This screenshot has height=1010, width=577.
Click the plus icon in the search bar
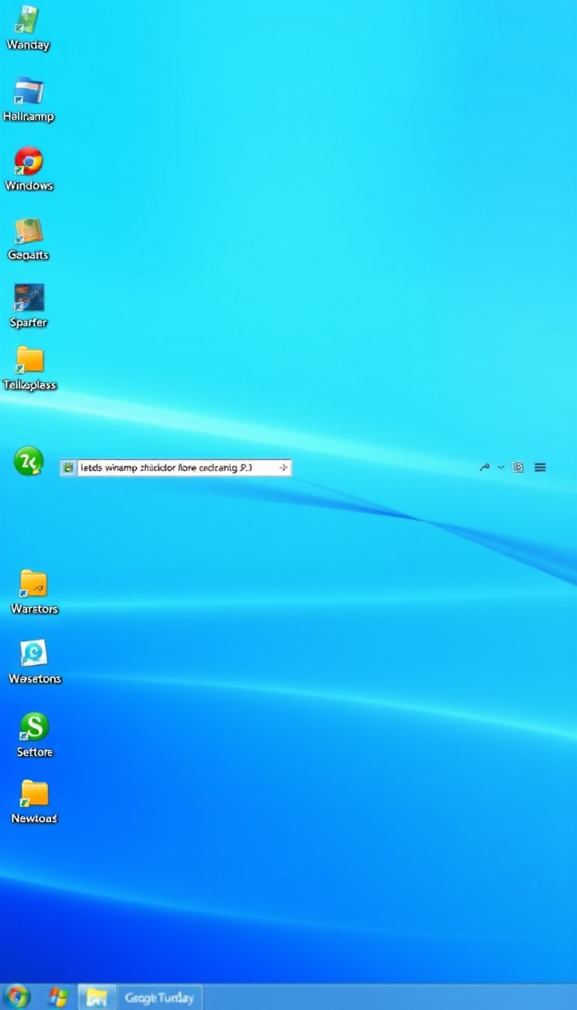283,467
